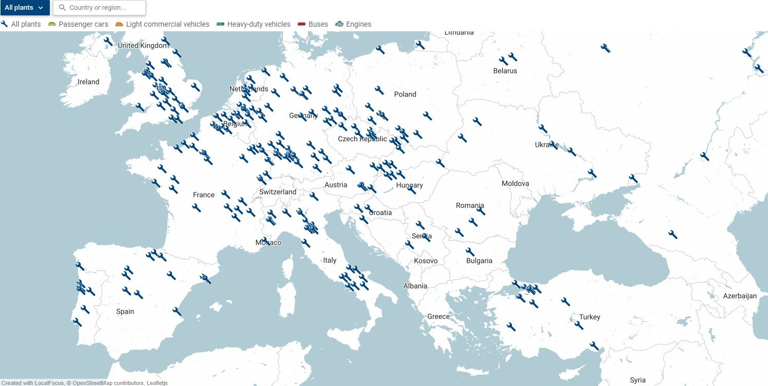
Task: Click the magnifying glass in the search box
Action: click(62, 8)
